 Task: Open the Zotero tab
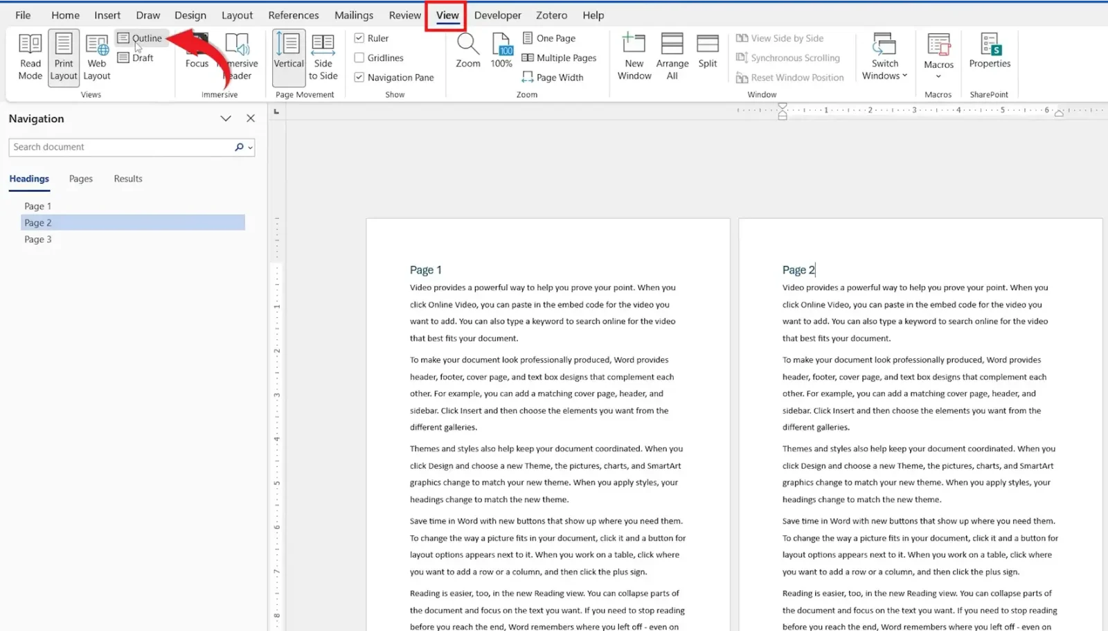551,15
